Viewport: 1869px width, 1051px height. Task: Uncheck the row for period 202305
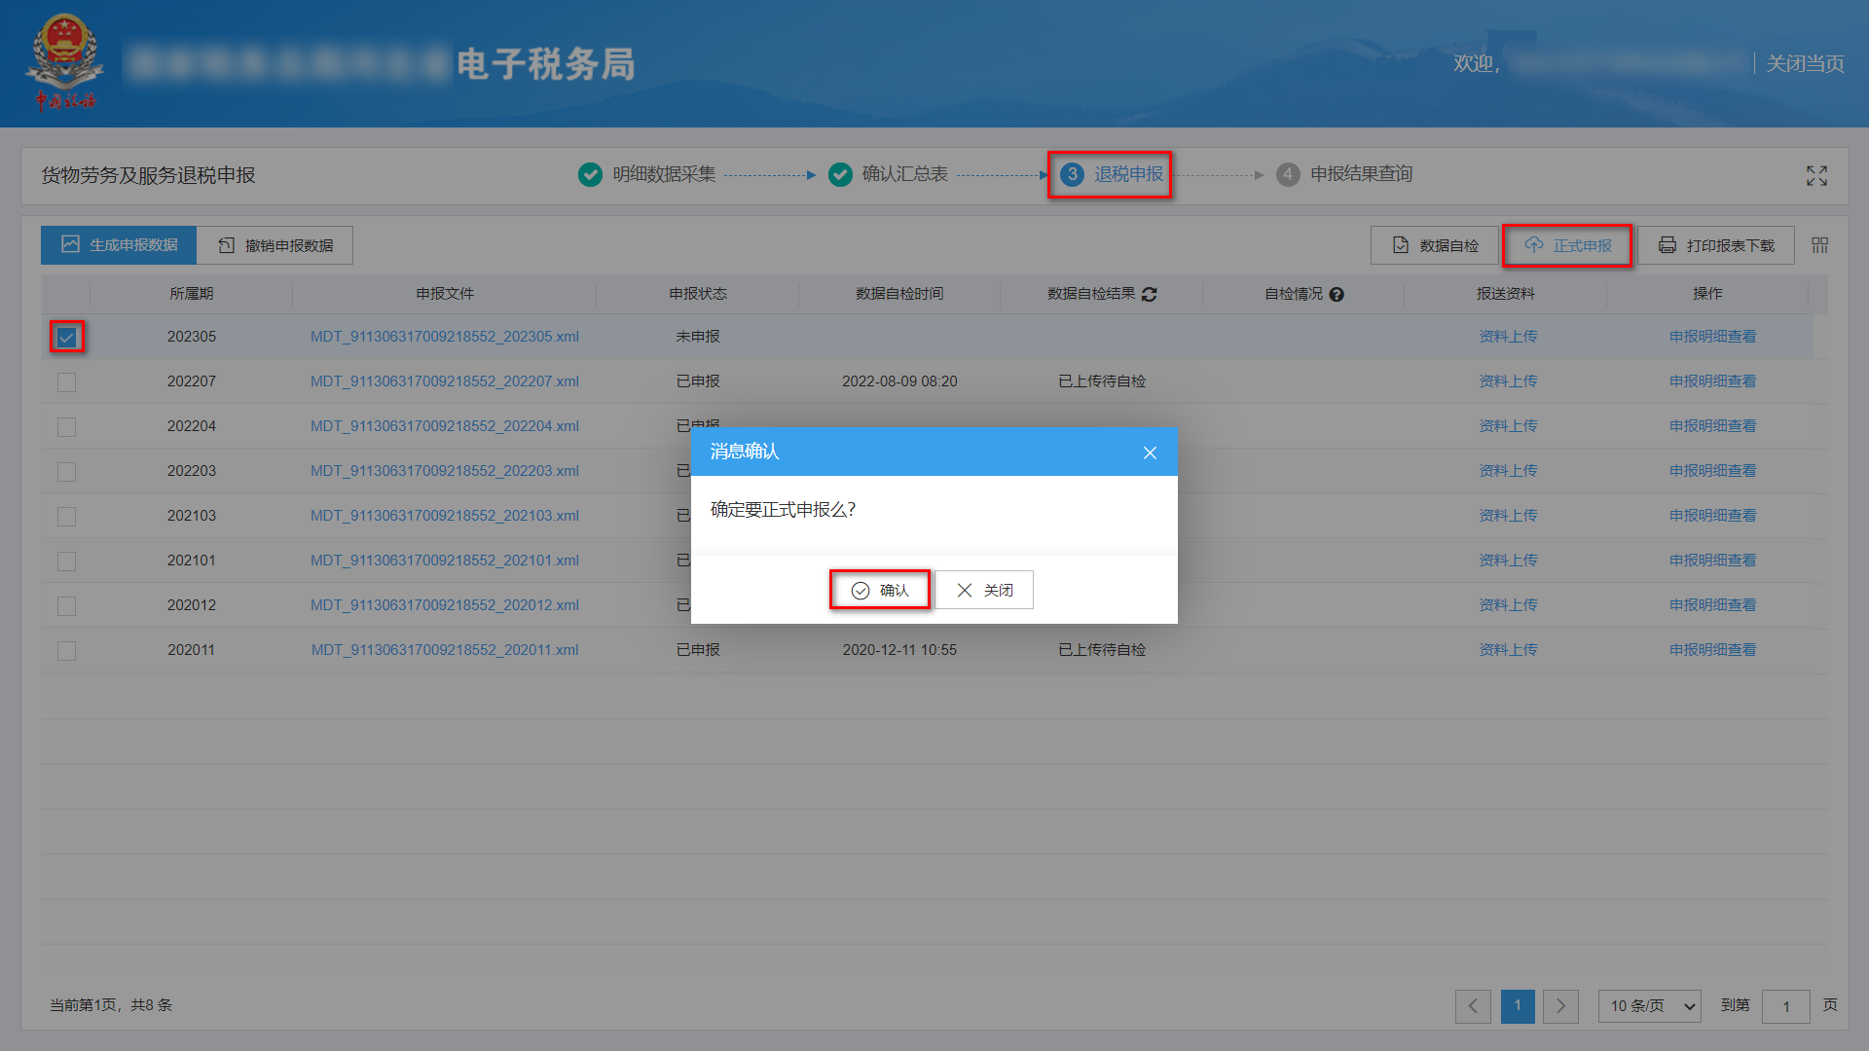[x=66, y=337]
